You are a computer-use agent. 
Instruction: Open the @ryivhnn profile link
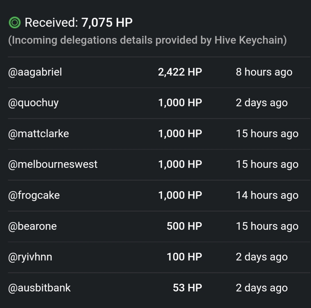(x=30, y=257)
